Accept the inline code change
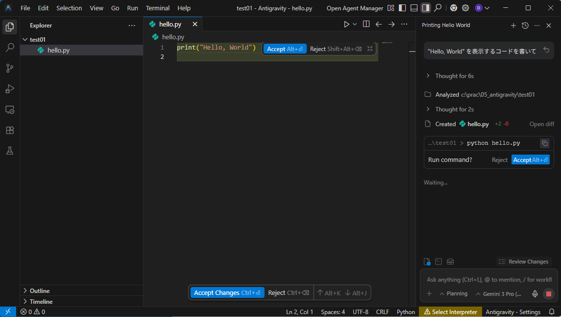Image resolution: width=561 pixels, height=317 pixels. tap(285, 49)
